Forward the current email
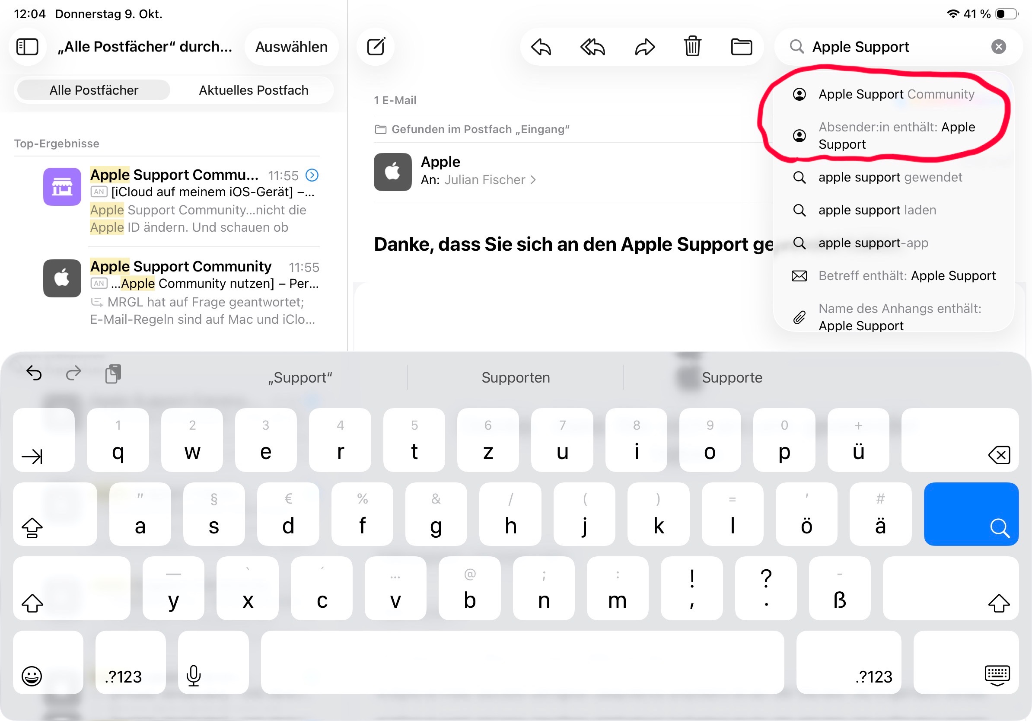Image resolution: width=1032 pixels, height=721 pixels. pyautogui.click(x=644, y=47)
